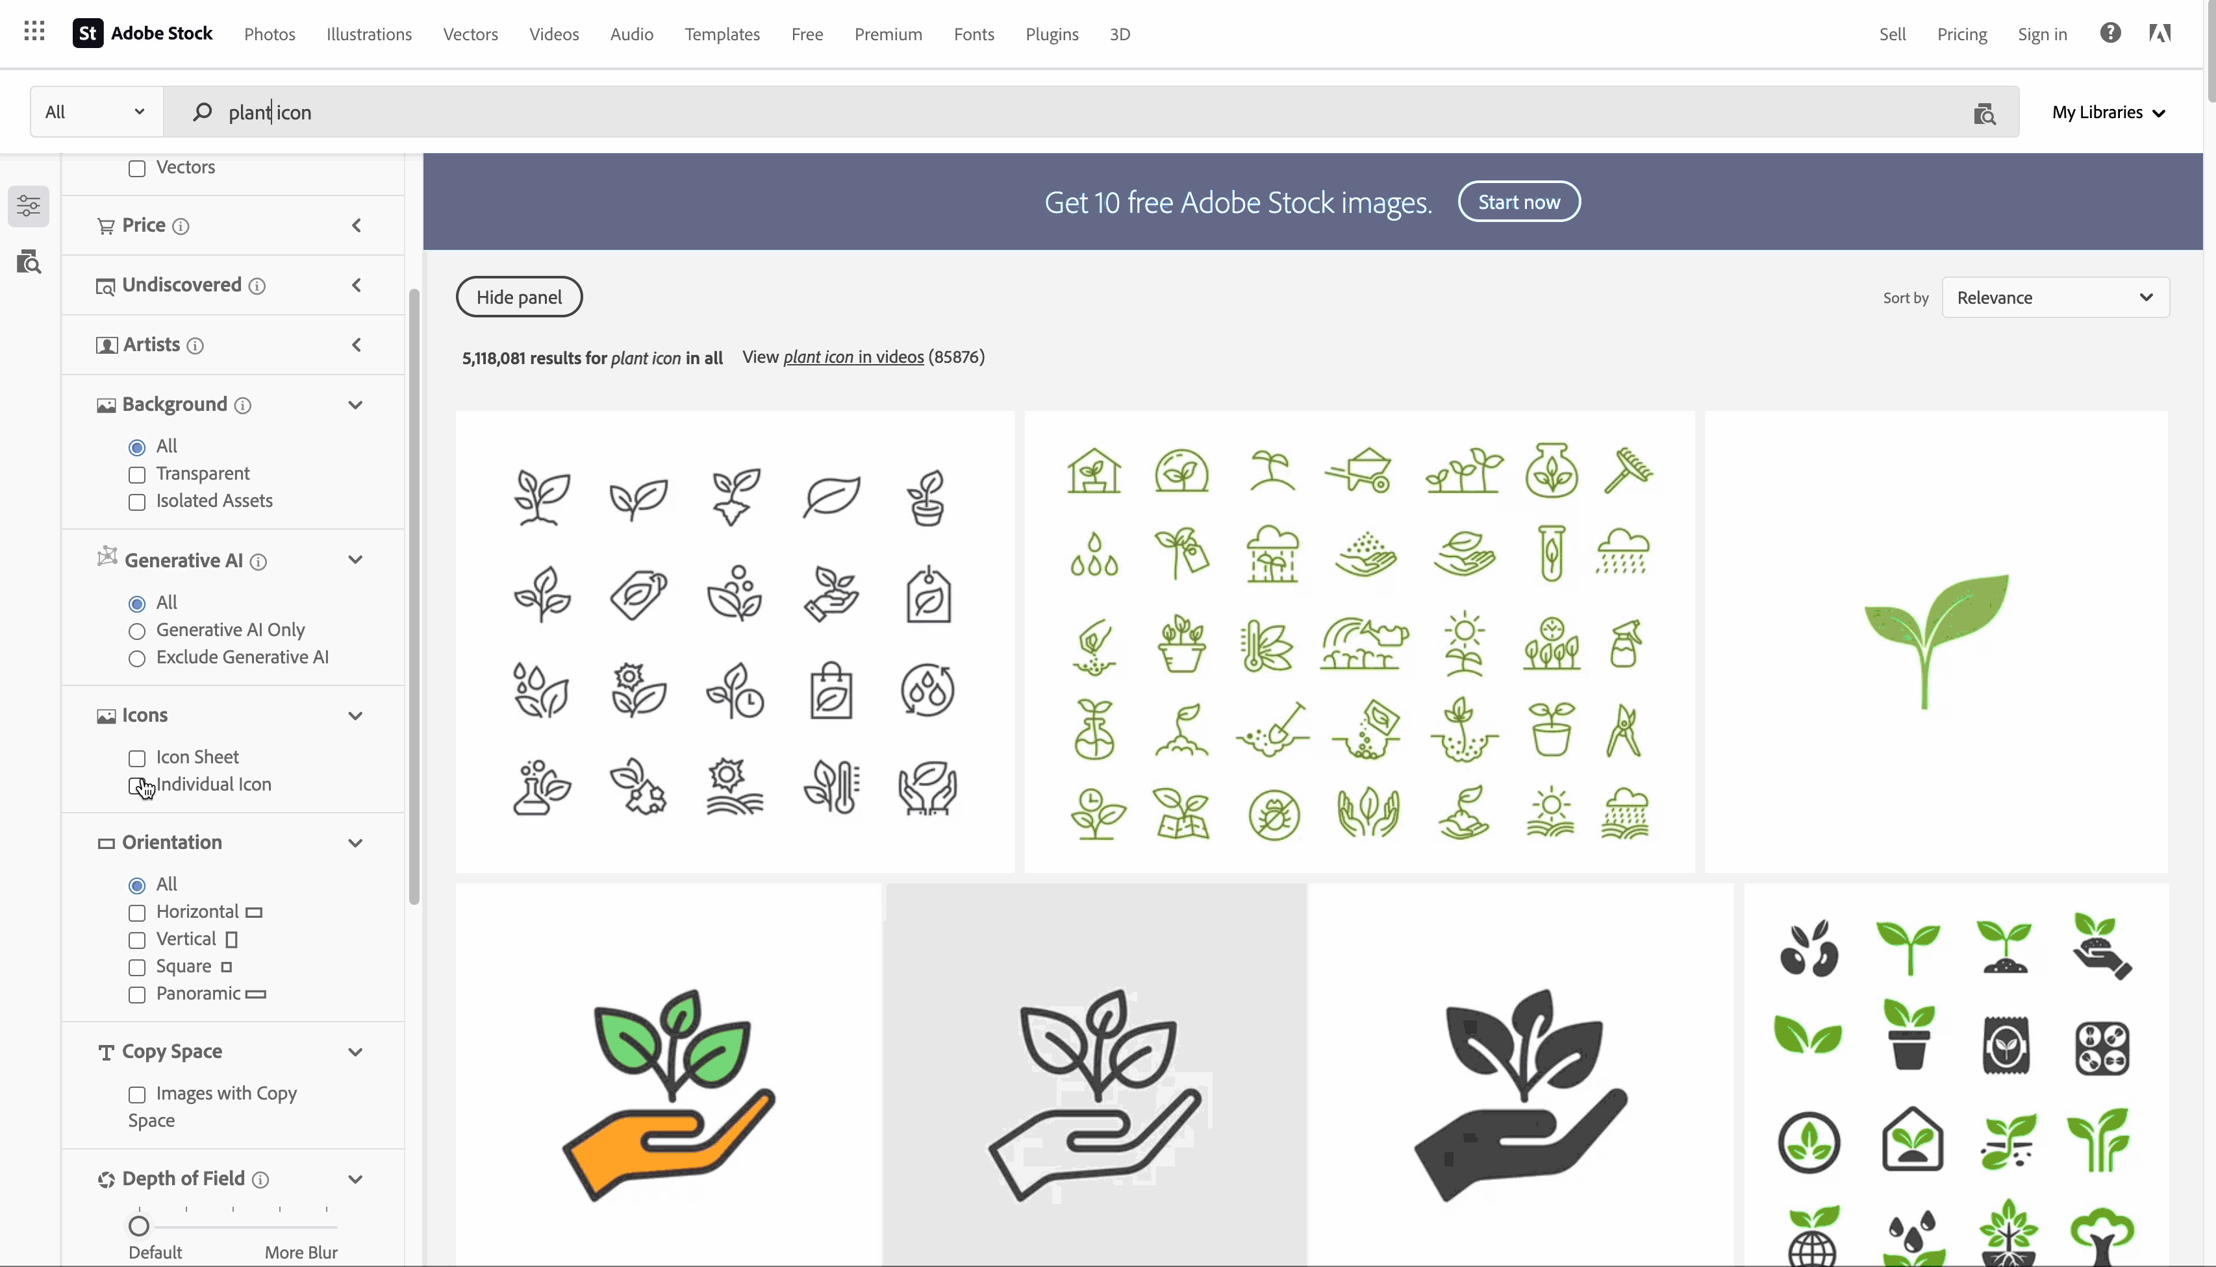Click the visual search camera icon
Screen dimensions: 2216x1267
click(1985, 111)
